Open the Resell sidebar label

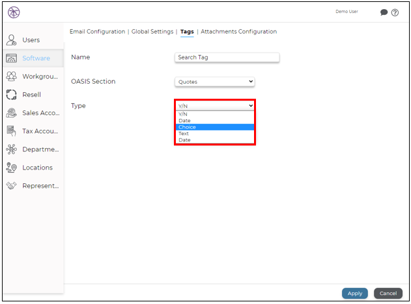pos(31,95)
